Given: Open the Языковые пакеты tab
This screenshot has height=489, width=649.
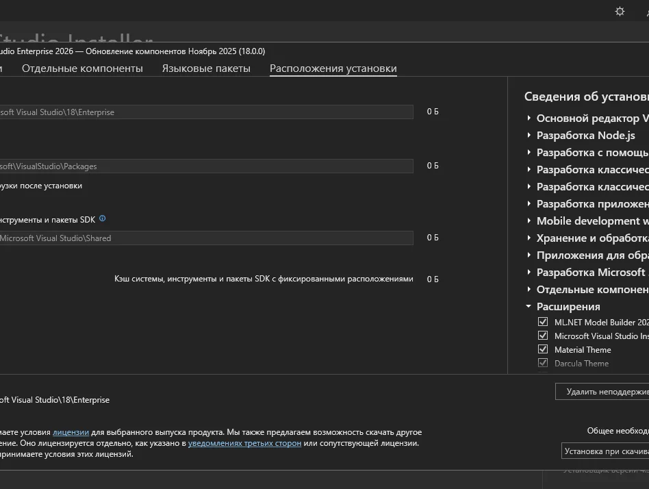Looking at the screenshot, I should pyautogui.click(x=206, y=68).
